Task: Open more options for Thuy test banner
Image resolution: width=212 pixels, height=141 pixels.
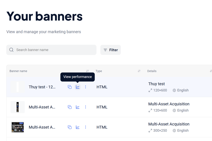Action: pyautogui.click(x=85, y=87)
